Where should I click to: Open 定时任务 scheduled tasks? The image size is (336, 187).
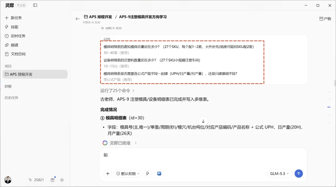pyautogui.click(x=15, y=36)
